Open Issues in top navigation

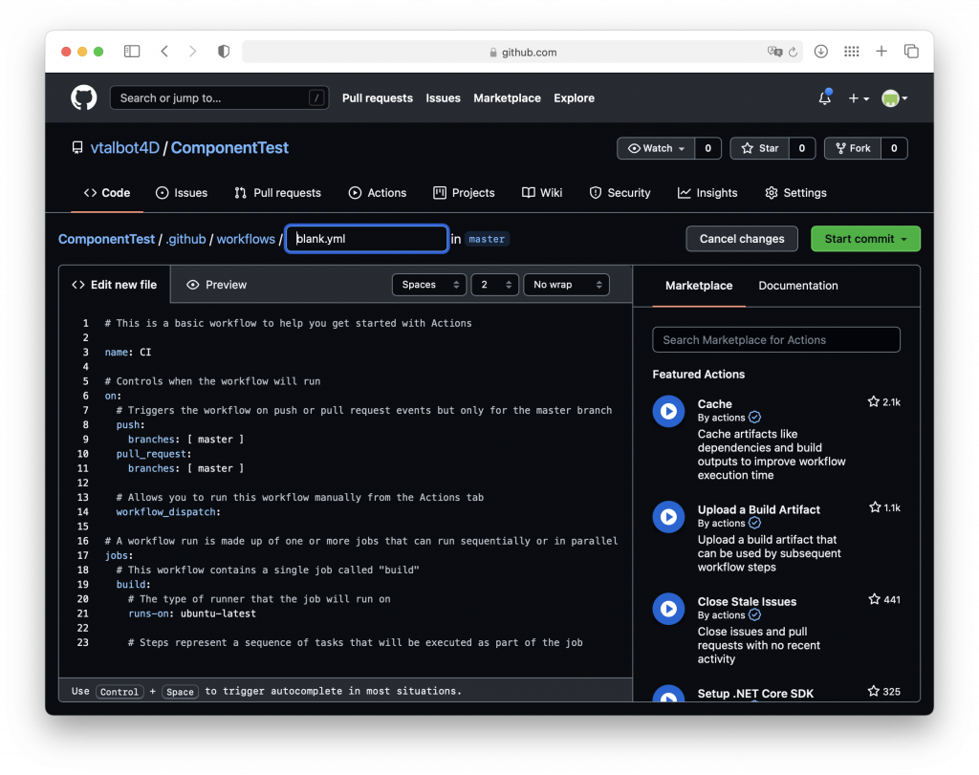coord(443,98)
